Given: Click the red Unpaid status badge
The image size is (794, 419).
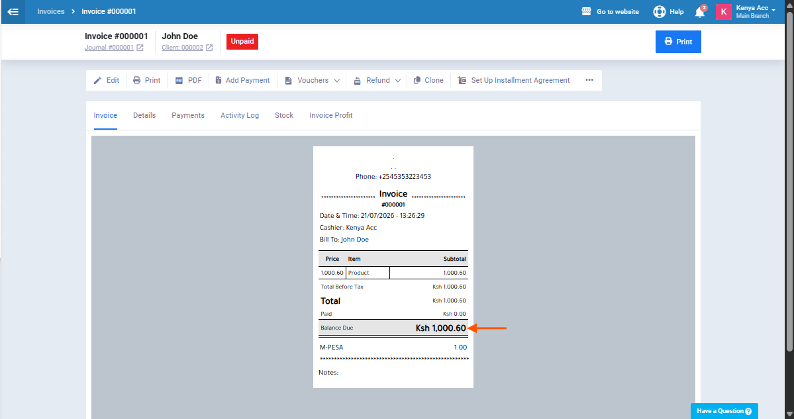Looking at the screenshot, I should (242, 42).
